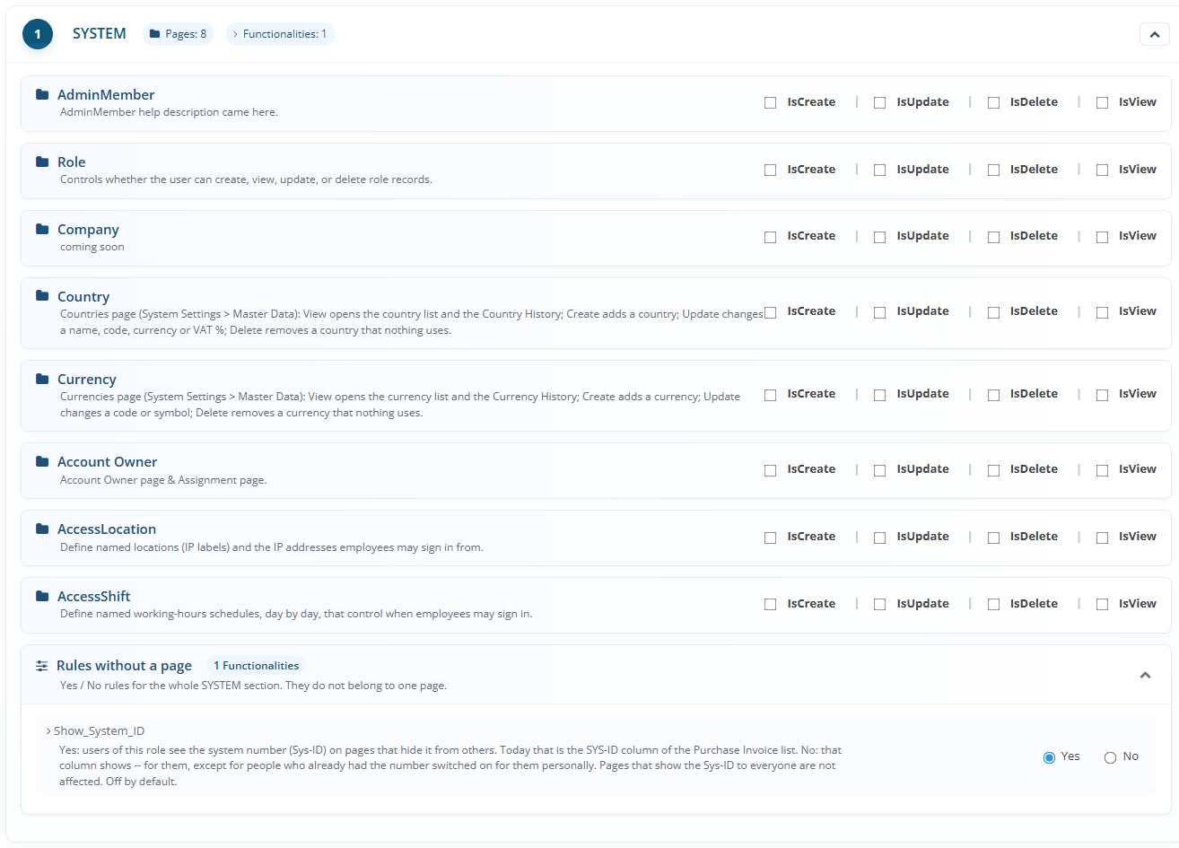Enable IsCreate for AdminMember

tap(770, 102)
